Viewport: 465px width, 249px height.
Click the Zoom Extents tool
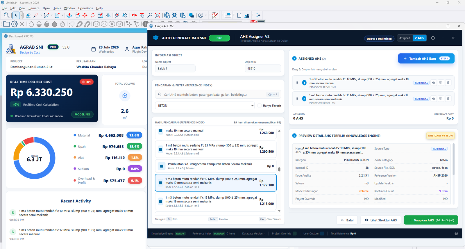pyautogui.click(x=158, y=15)
